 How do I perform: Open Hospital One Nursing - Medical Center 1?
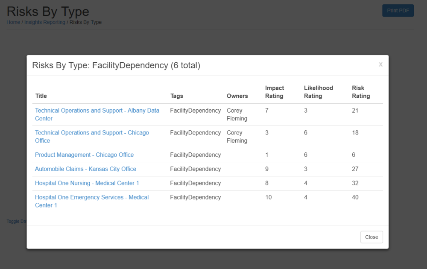[87, 183]
